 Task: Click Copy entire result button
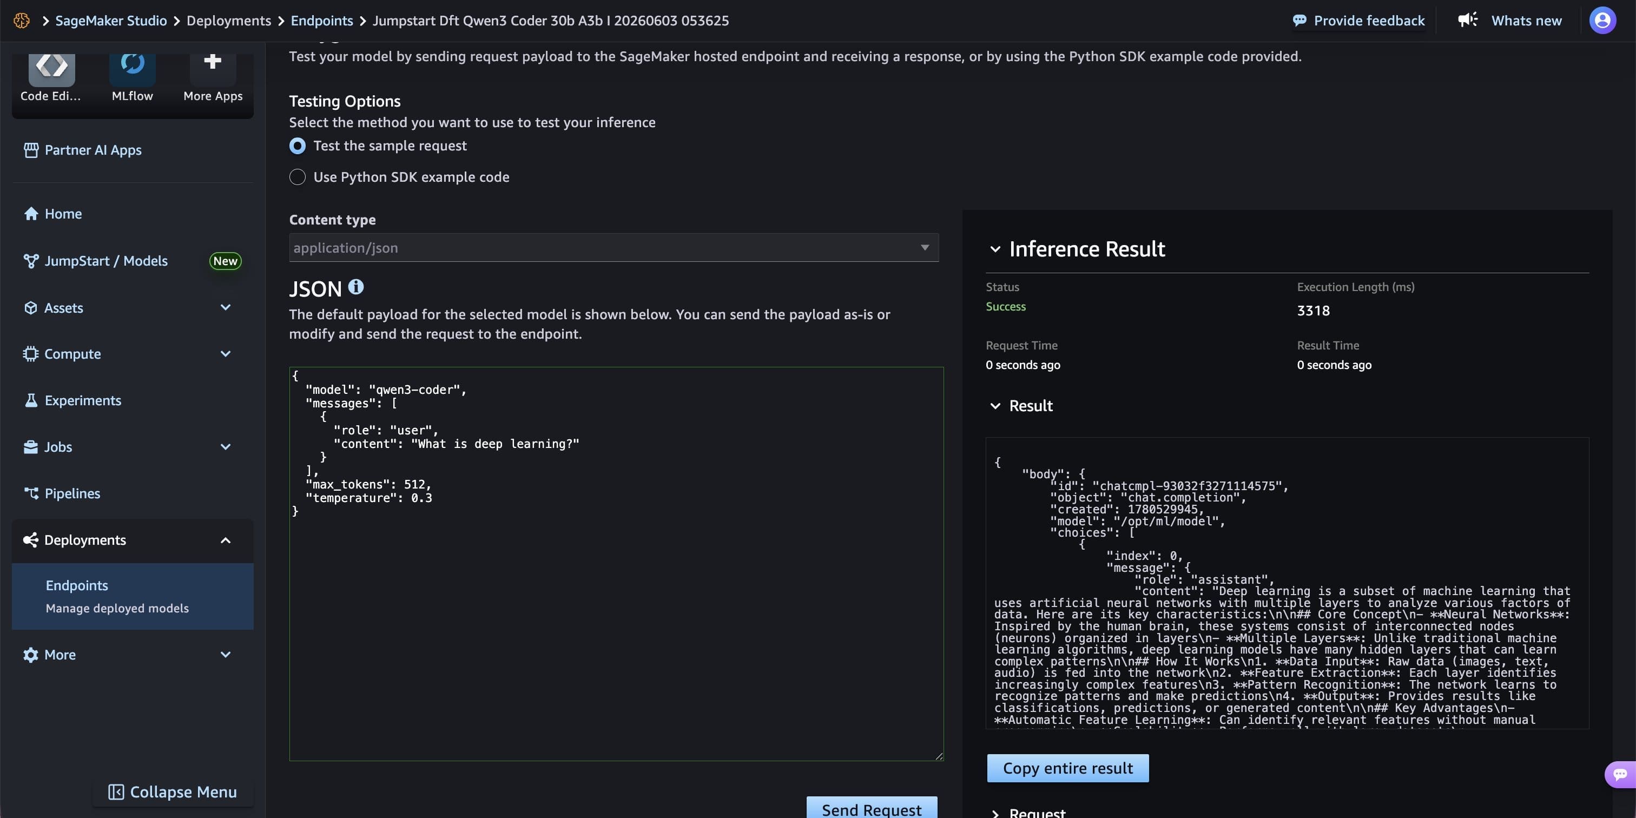coord(1067,768)
